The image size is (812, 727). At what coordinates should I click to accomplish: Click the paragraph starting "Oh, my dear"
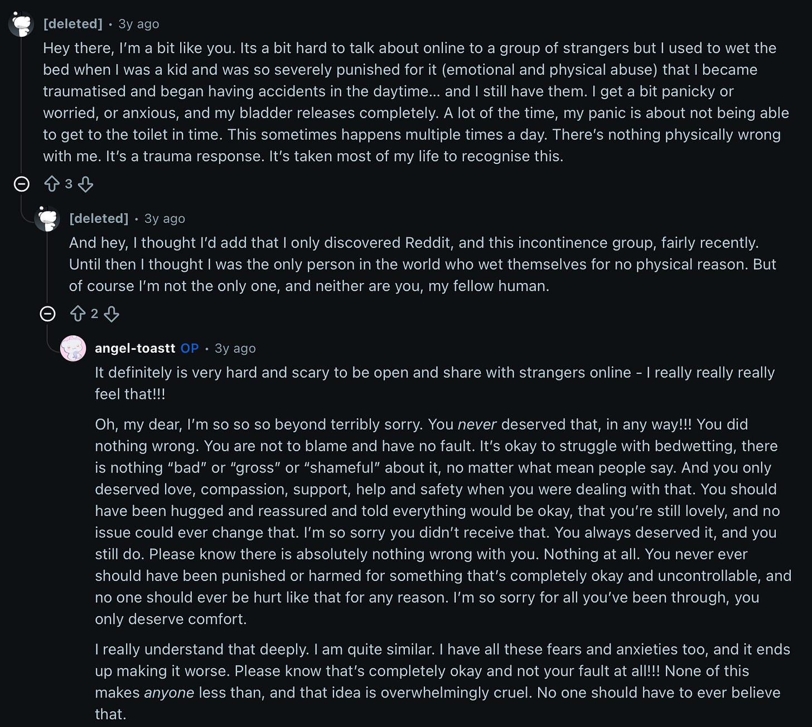pos(443,521)
